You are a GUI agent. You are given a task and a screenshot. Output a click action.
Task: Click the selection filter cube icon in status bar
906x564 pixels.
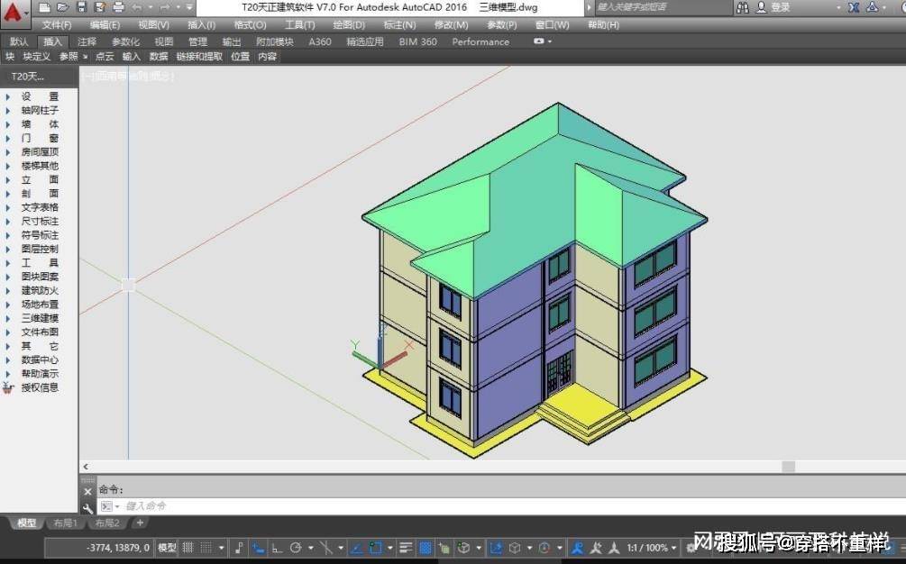point(515,548)
